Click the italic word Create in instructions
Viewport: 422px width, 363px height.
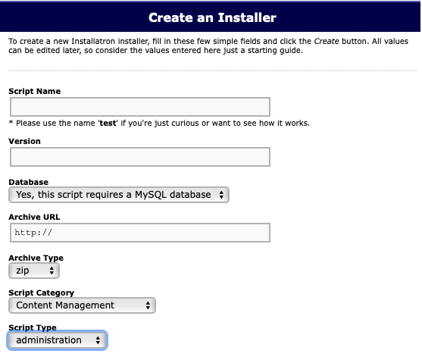(x=327, y=41)
